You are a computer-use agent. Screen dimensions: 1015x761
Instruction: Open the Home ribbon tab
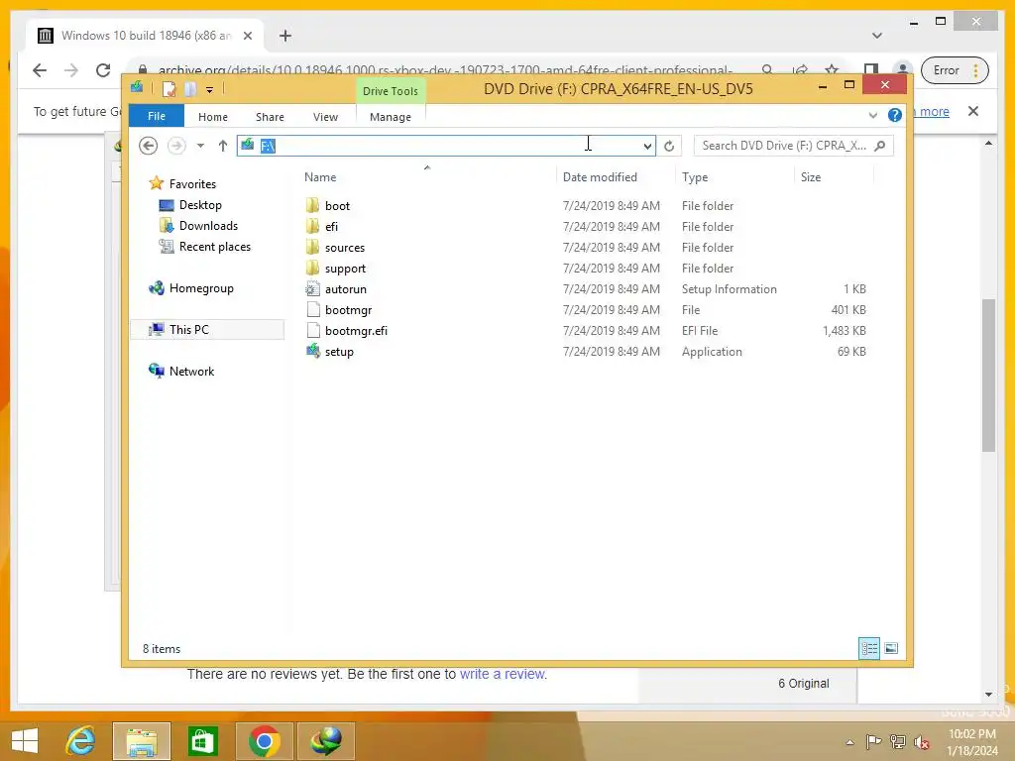coord(213,117)
